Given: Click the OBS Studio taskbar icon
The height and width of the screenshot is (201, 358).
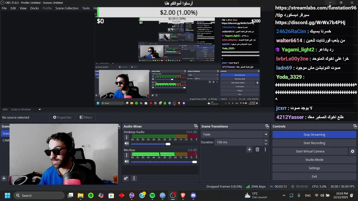Looking at the screenshot, I should pyautogui.click(x=173, y=195).
